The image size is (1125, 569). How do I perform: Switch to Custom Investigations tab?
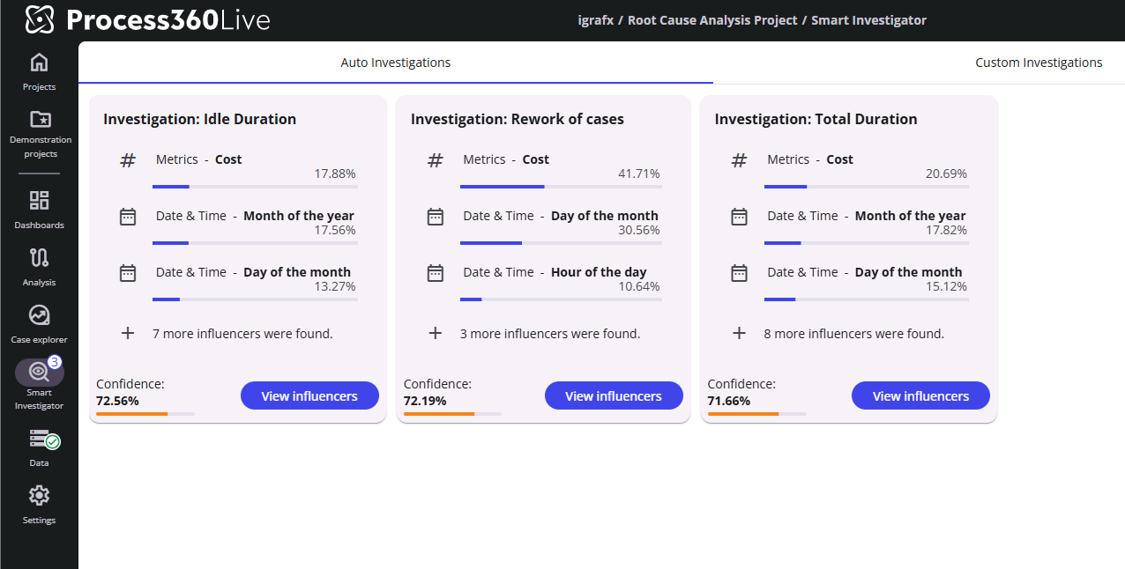pos(1039,63)
